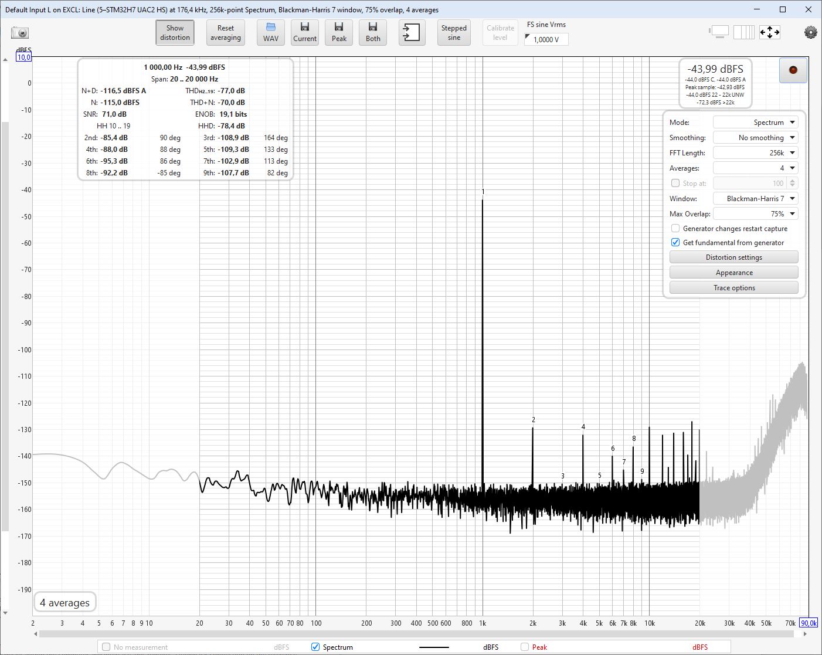Click Reset averaging
The height and width of the screenshot is (655, 822).
226,33
